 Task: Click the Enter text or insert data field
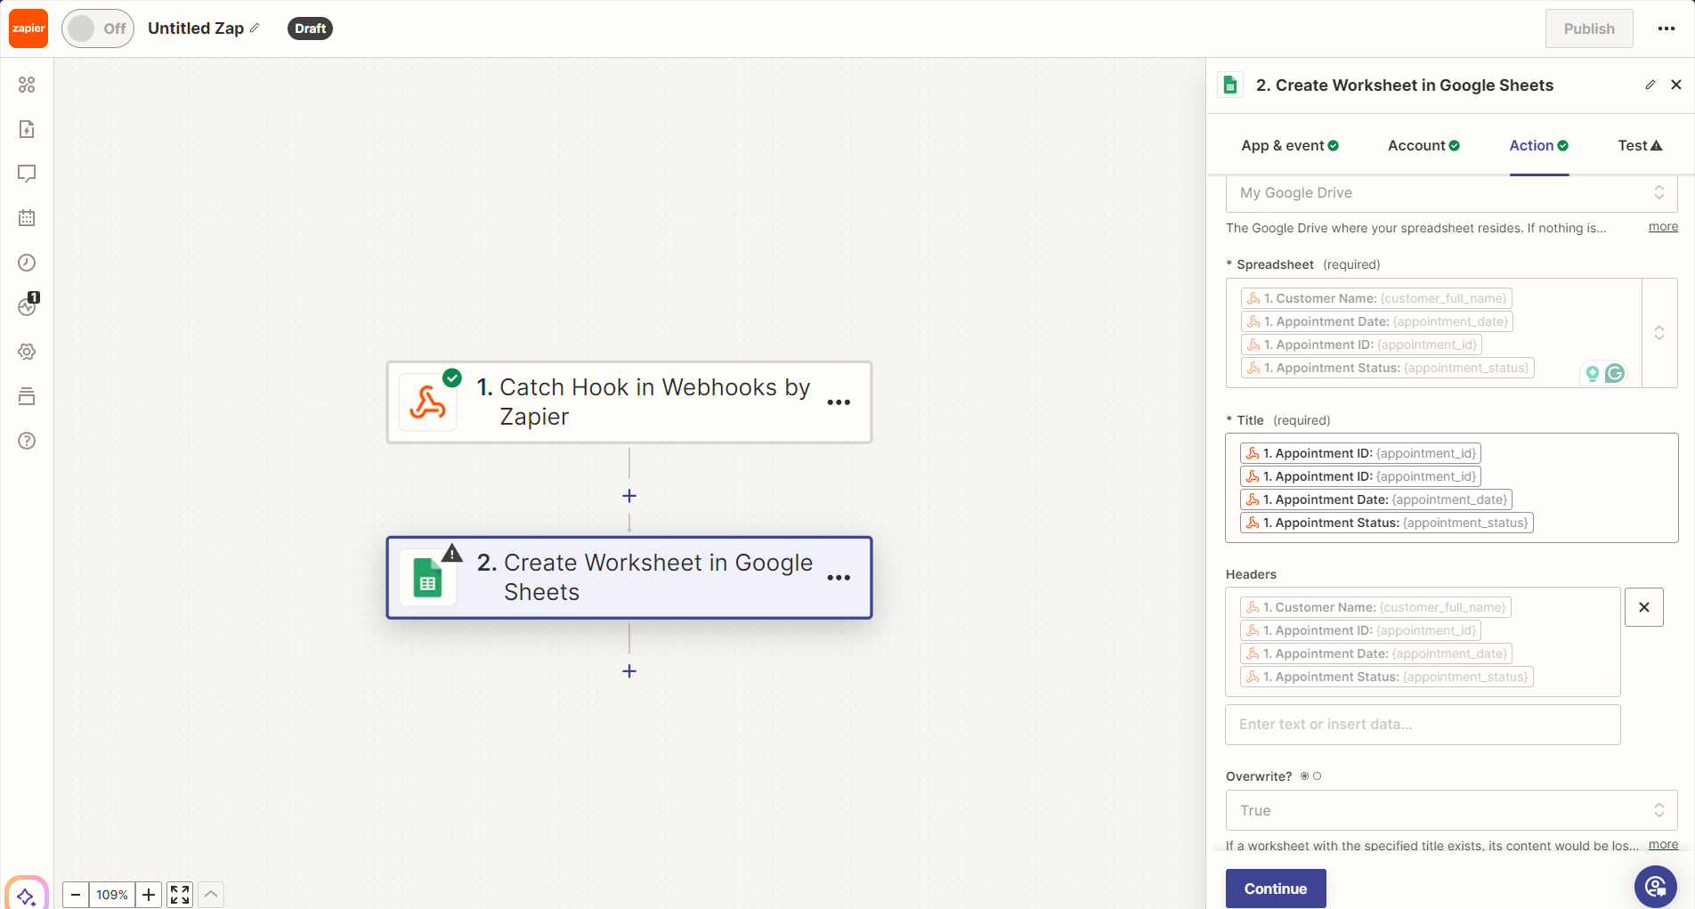1422,724
